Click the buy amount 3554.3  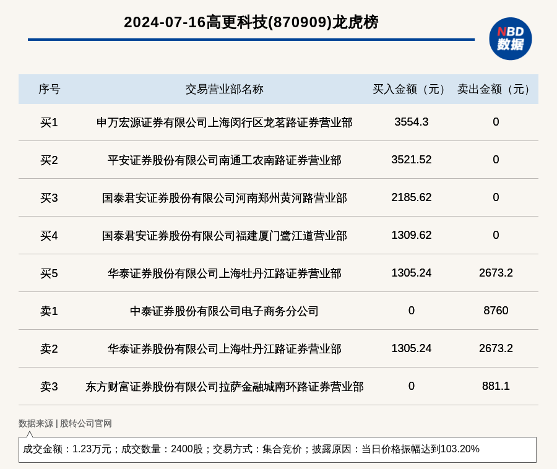(412, 122)
